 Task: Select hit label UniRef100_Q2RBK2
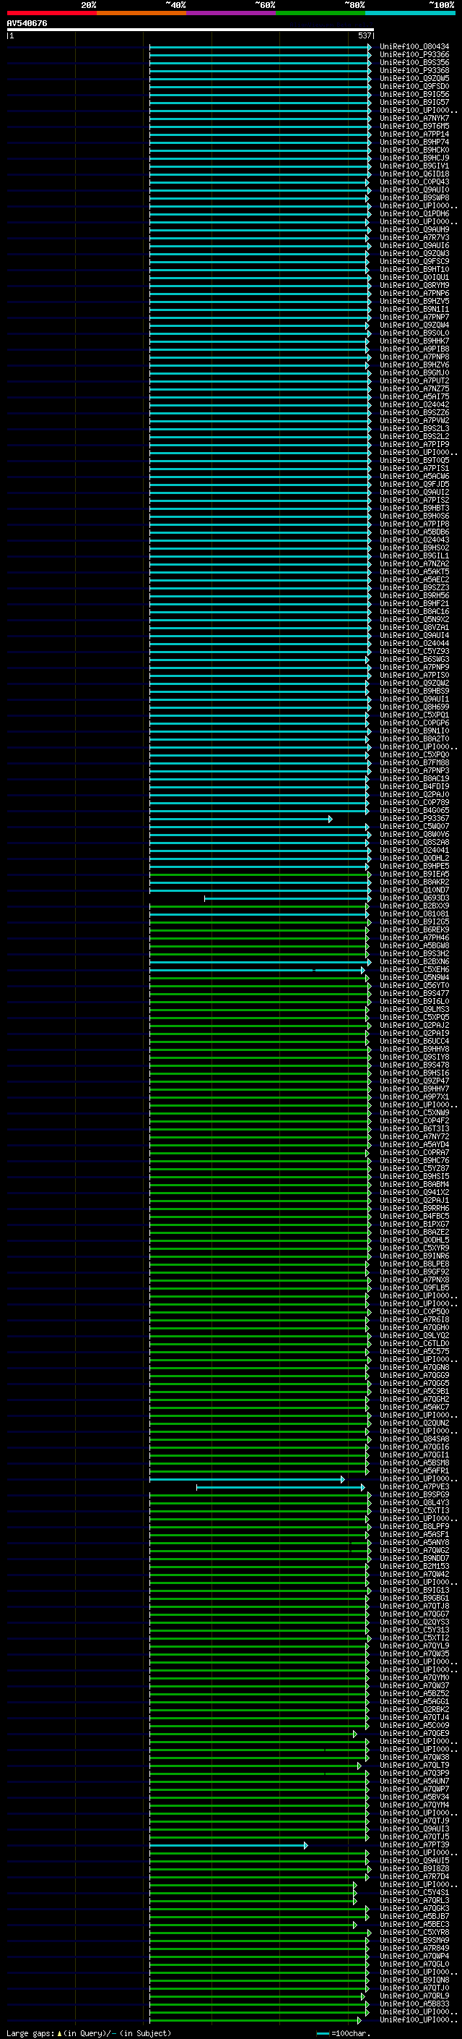coord(414,1710)
